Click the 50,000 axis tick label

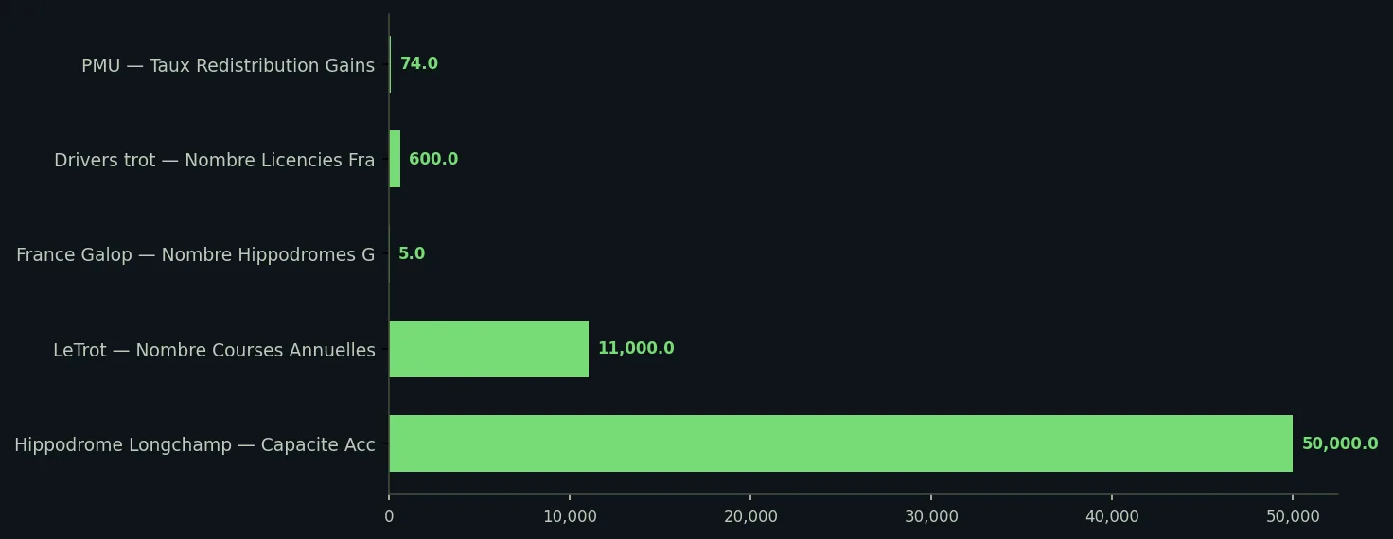1293,516
